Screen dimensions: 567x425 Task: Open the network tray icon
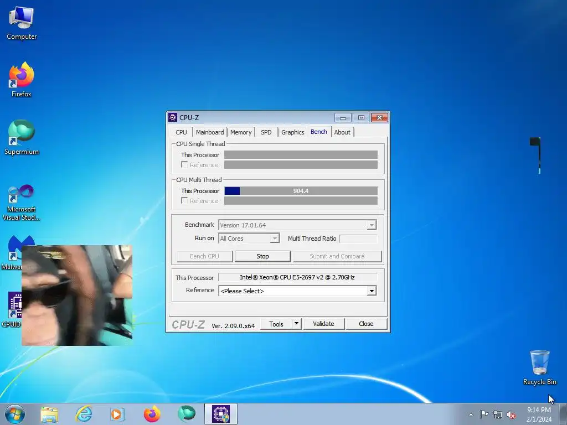pos(498,414)
